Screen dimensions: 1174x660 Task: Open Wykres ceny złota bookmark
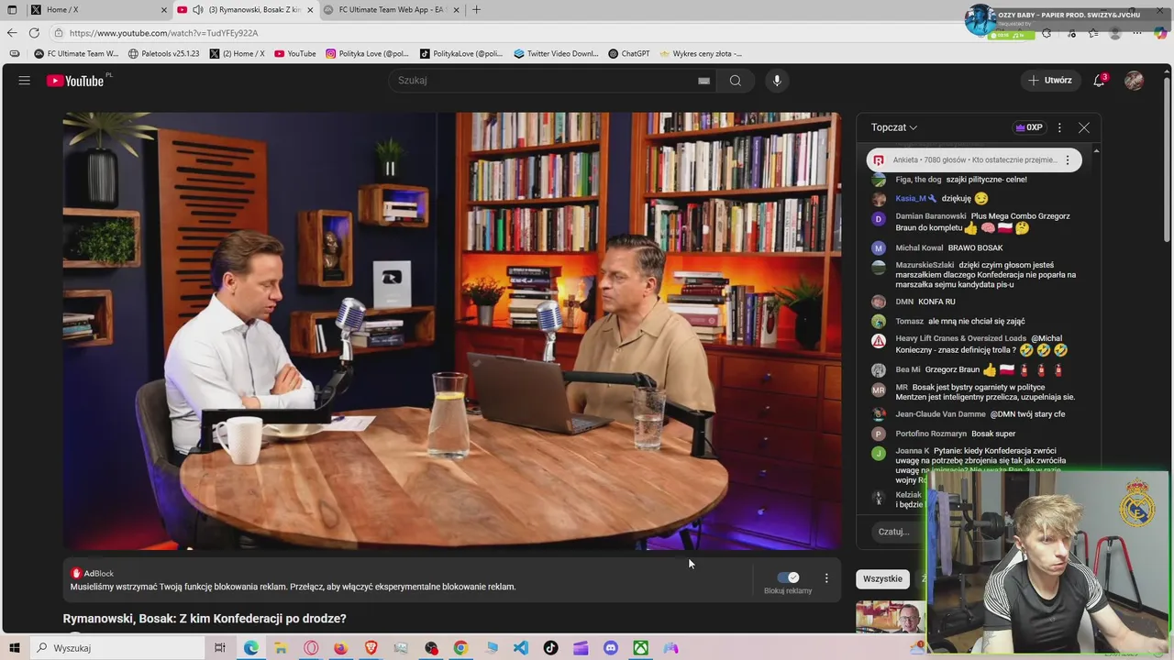pyautogui.click(x=701, y=54)
